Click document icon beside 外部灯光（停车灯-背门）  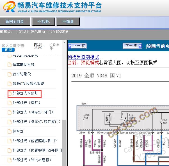(10, 112)
